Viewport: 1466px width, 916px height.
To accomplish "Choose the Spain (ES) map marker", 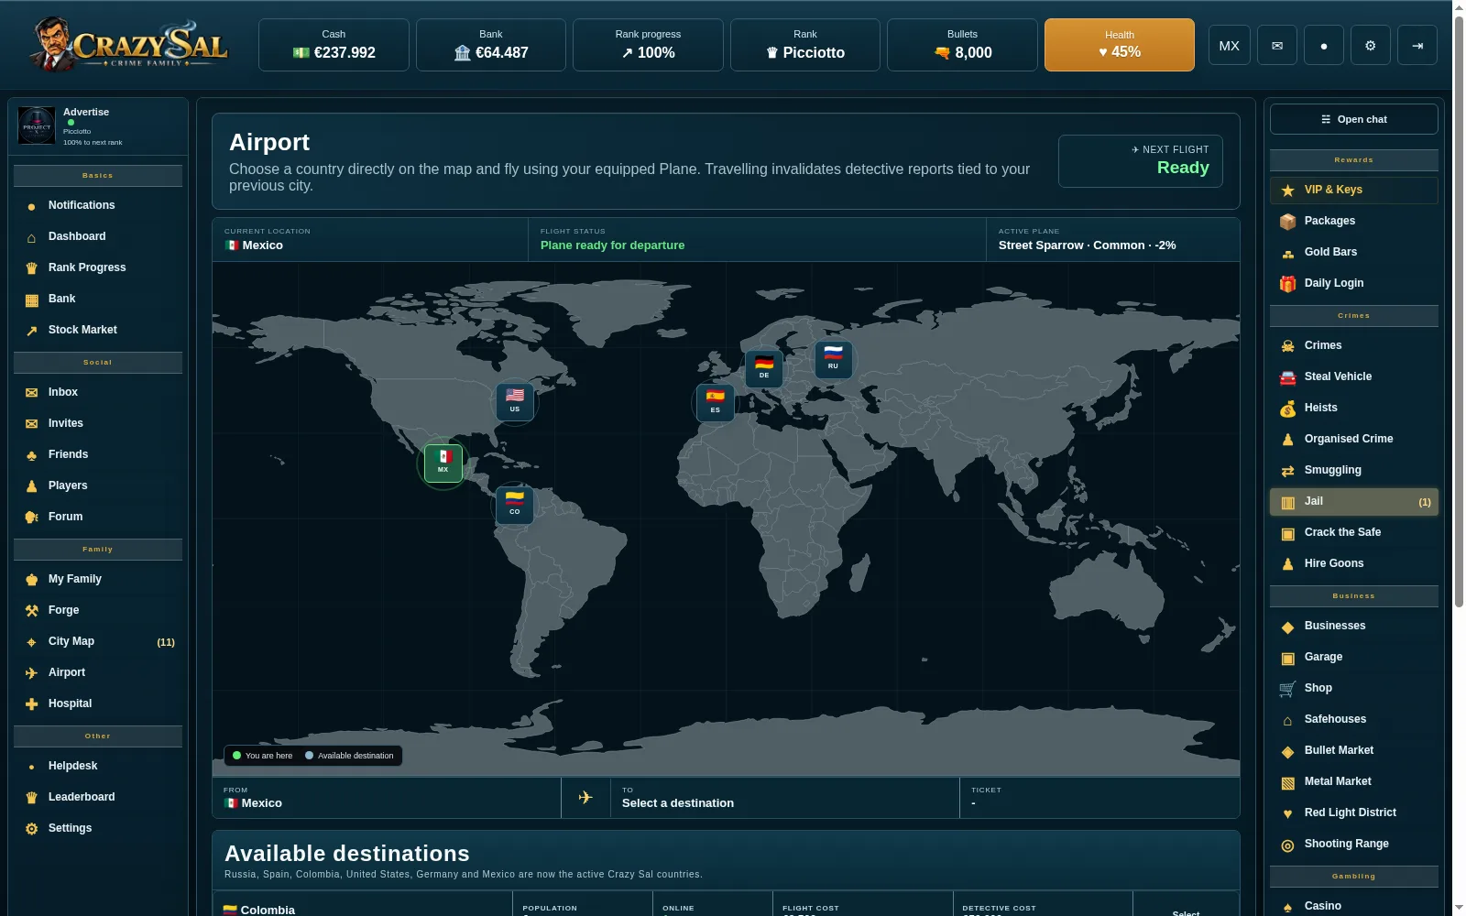I will coord(715,402).
